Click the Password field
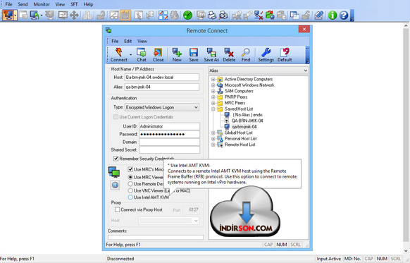This screenshot has height=263, width=410. coord(169,134)
